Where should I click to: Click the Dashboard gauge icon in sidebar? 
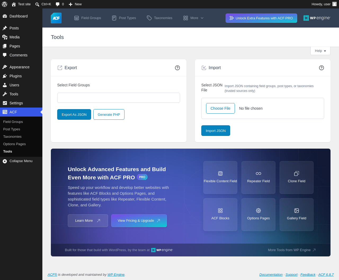pyautogui.click(x=5, y=16)
